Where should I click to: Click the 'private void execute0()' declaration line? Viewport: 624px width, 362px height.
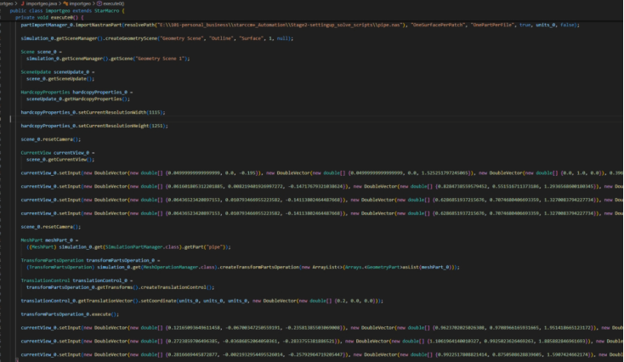pos(49,18)
